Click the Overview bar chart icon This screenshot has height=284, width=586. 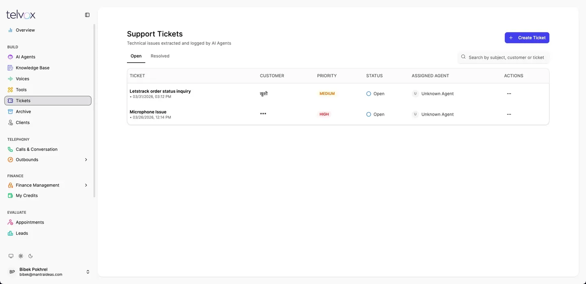[11, 30]
